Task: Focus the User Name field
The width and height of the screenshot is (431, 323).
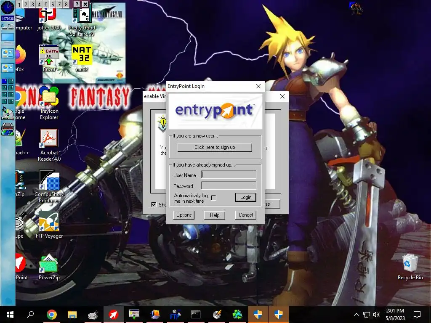Action: (229, 175)
